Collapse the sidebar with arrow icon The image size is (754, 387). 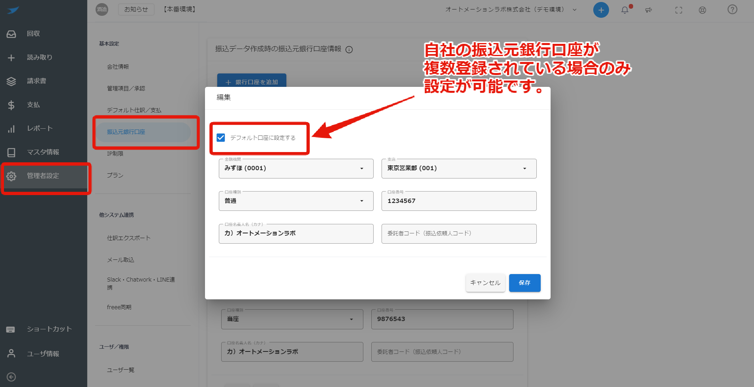11,377
